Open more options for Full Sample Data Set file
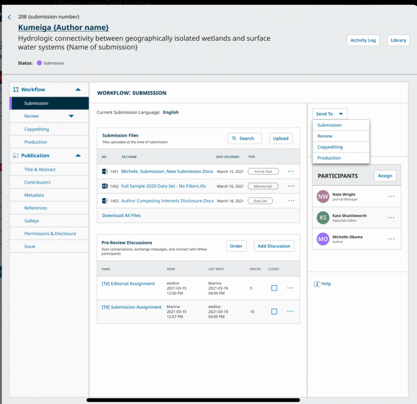The image size is (417, 404). pyautogui.click(x=291, y=186)
